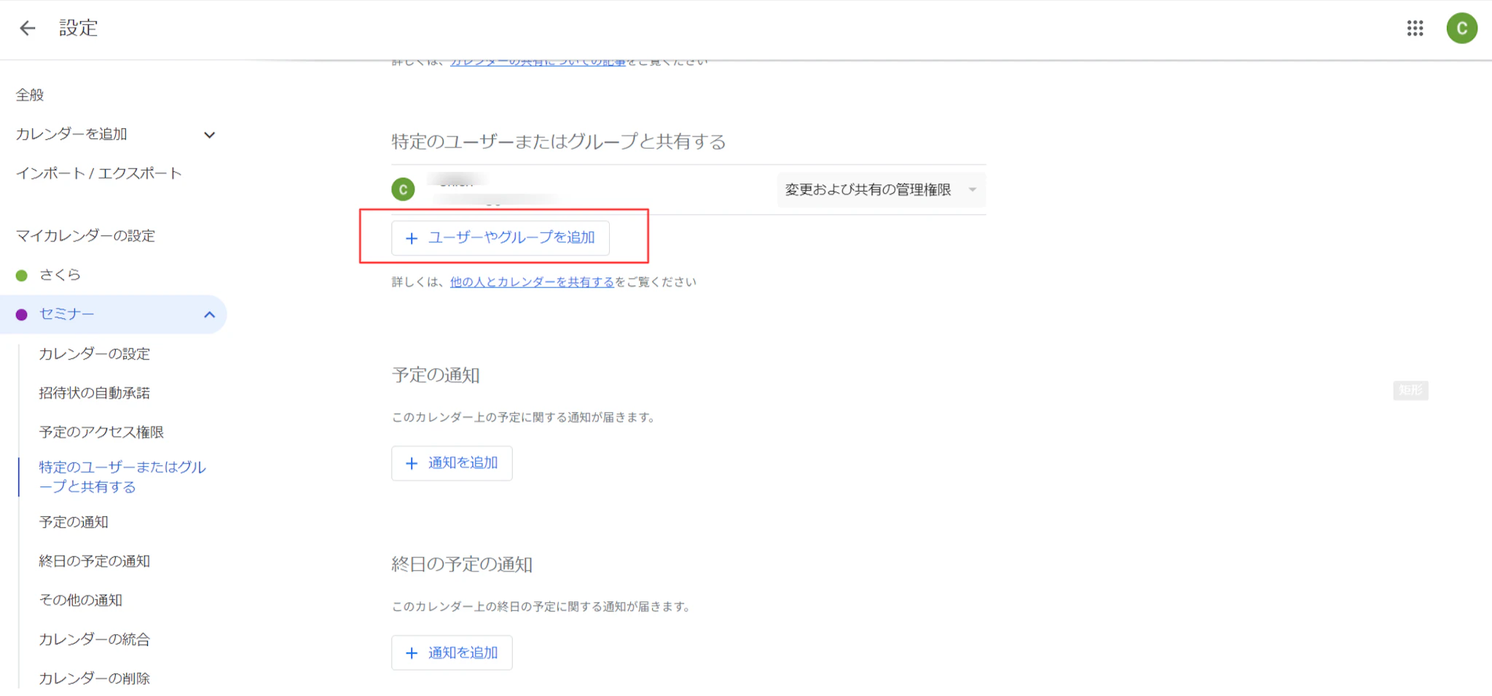Click the green C user avatar in sharing list
This screenshot has width=1492, height=696.
coord(403,189)
